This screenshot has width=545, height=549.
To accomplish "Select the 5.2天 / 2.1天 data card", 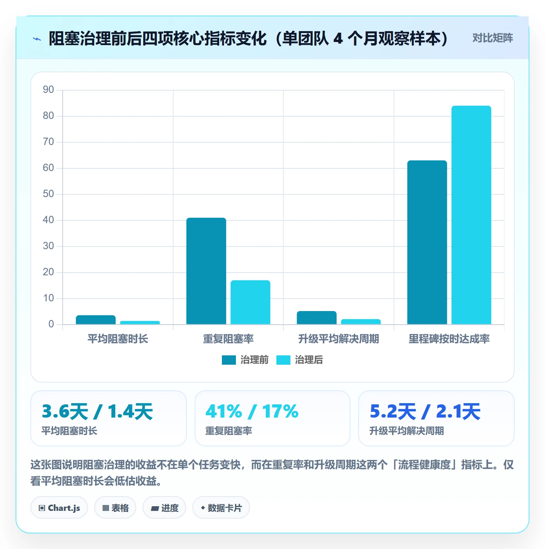I will coord(436,418).
